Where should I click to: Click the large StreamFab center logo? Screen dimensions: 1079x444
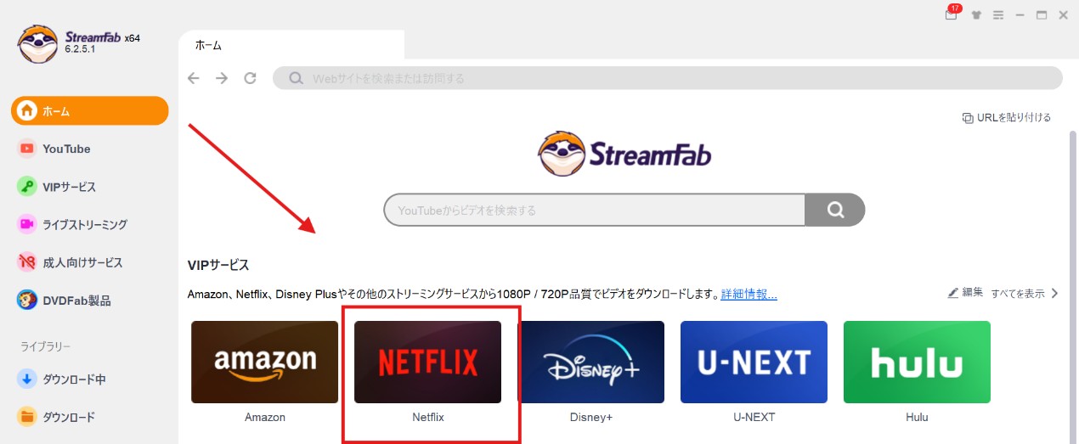pyautogui.click(x=624, y=153)
